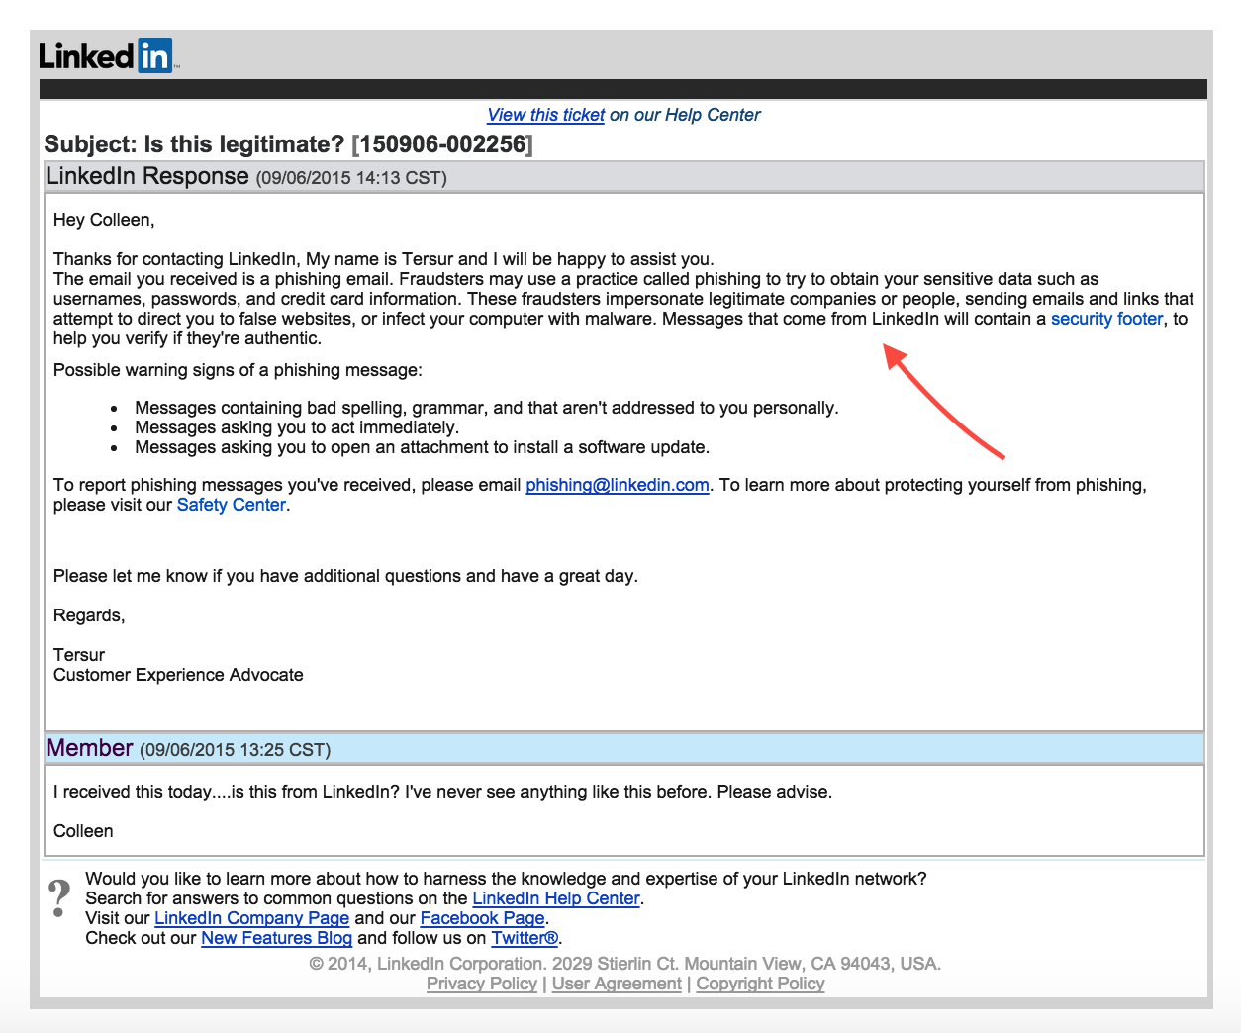Click the bullet about bad spelling and grammar

click(487, 408)
